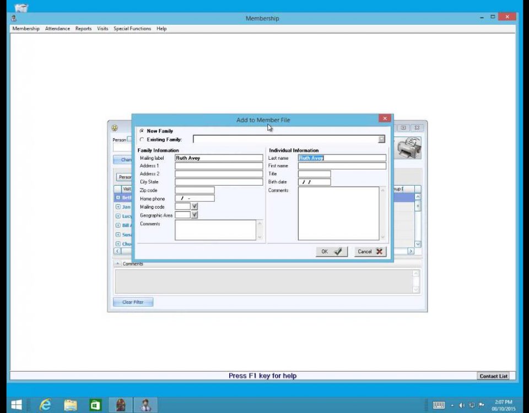This screenshot has width=529, height=413.
Task: Open the touch keyboard tray icon
Action: [439, 405]
